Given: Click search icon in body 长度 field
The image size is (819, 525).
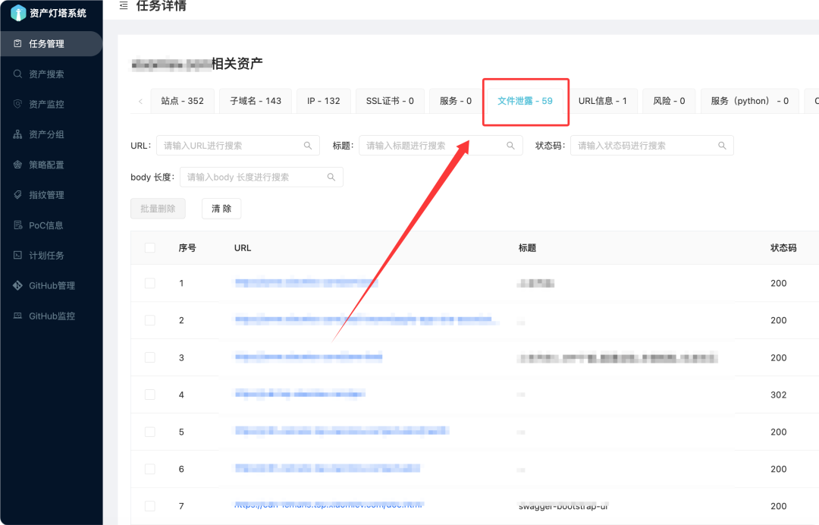Looking at the screenshot, I should (x=331, y=177).
